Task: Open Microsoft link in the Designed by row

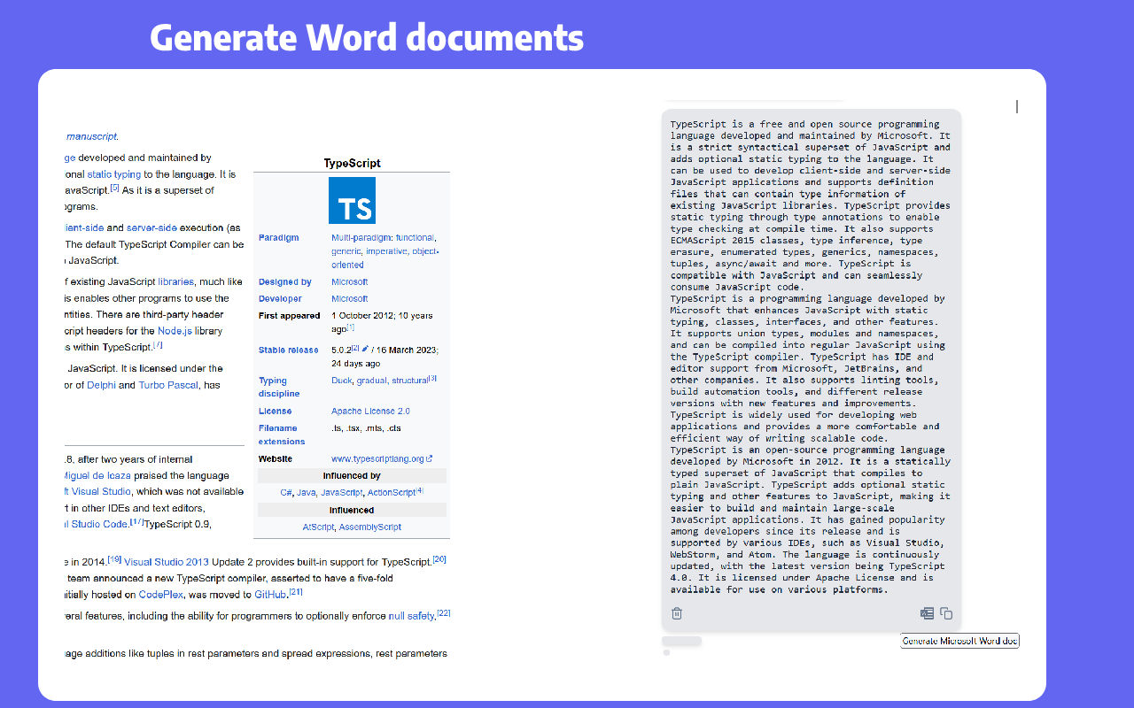Action: tap(349, 281)
